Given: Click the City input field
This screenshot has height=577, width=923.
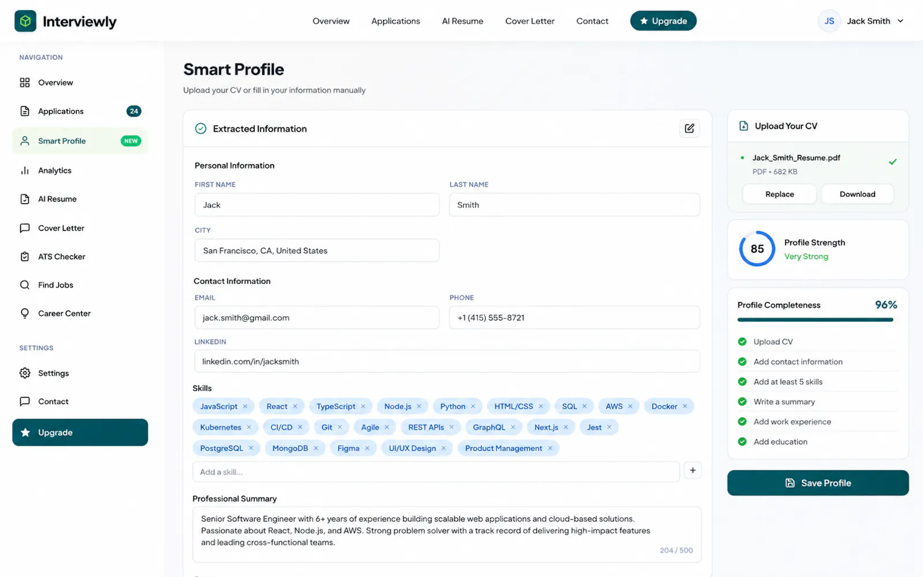Looking at the screenshot, I should [317, 251].
